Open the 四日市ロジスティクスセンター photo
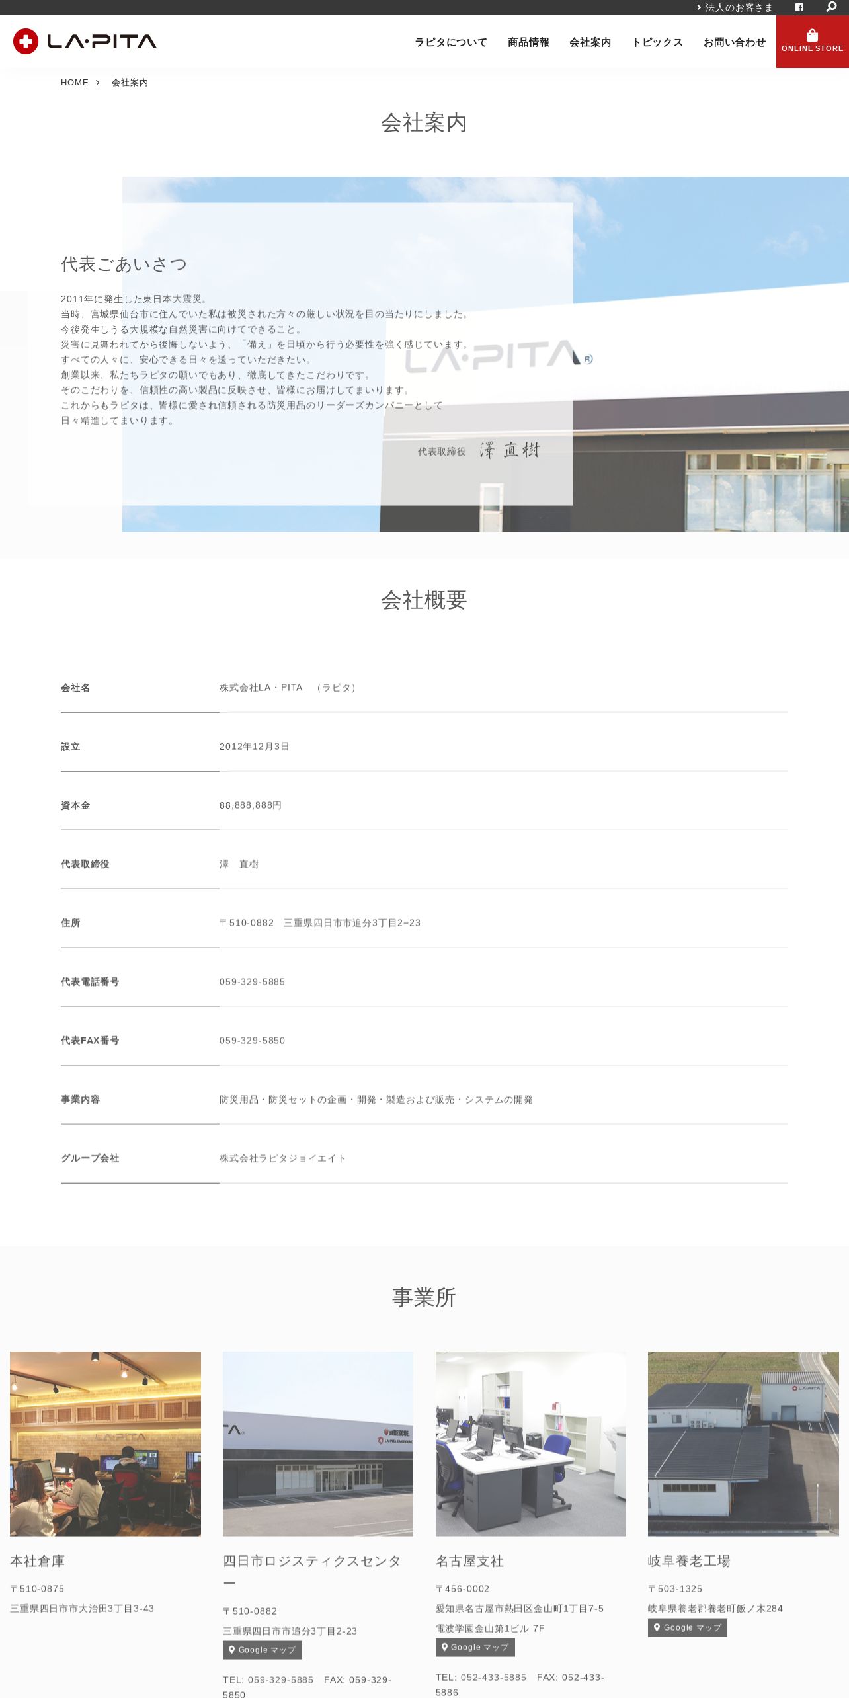 click(318, 1443)
